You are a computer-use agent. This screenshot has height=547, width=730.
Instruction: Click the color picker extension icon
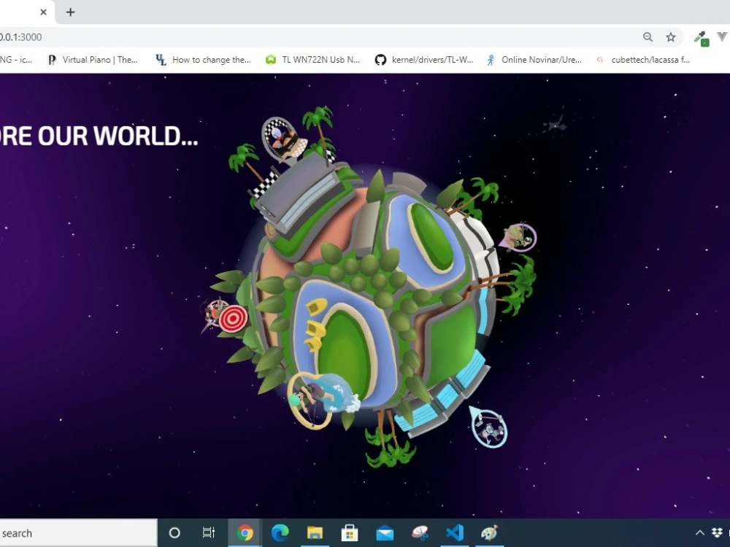[x=702, y=39]
